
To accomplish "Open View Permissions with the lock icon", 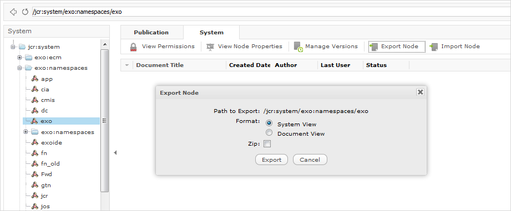I will pos(133,47).
